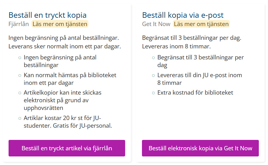
Task: Select the "Beställ kopia via e-post" heading
Action: pyautogui.click(x=183, y=15)
